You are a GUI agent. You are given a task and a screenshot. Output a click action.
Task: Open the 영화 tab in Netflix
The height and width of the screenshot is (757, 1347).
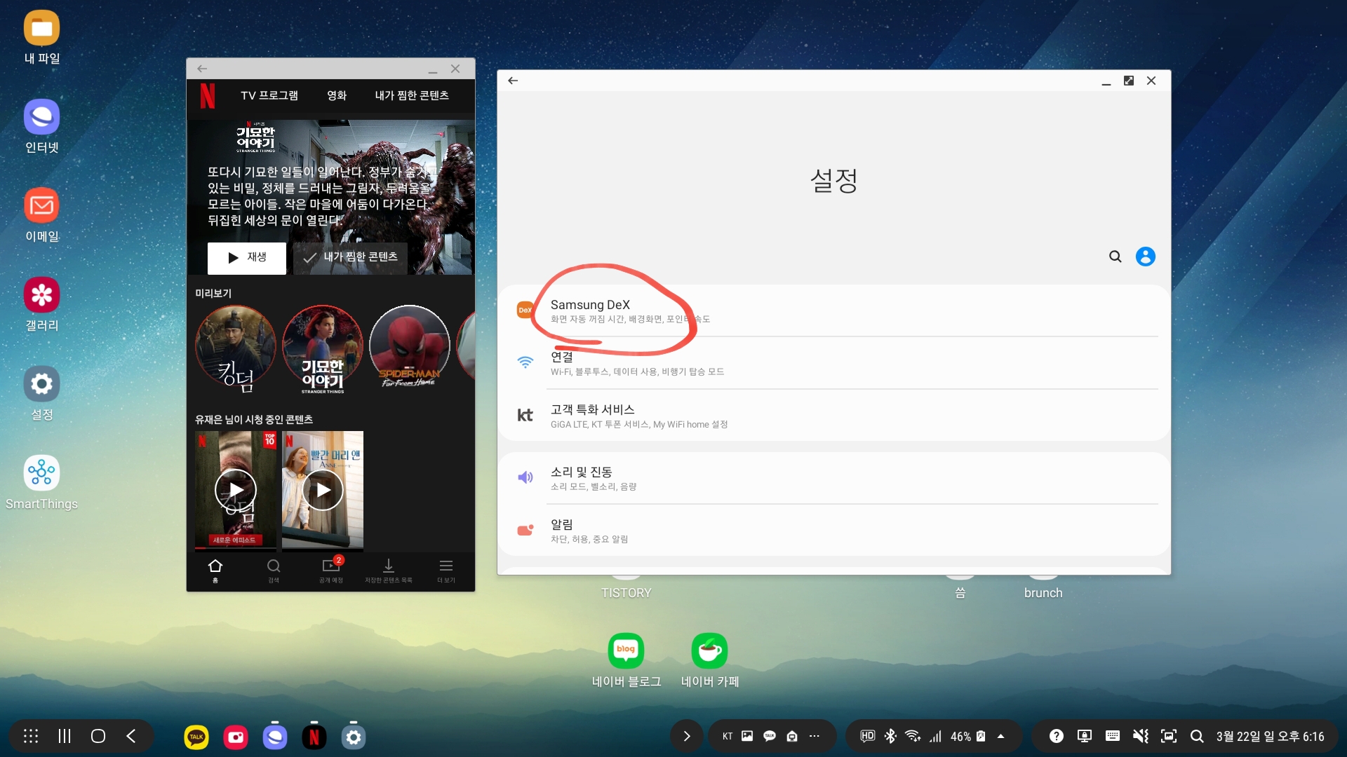point(337,95)
